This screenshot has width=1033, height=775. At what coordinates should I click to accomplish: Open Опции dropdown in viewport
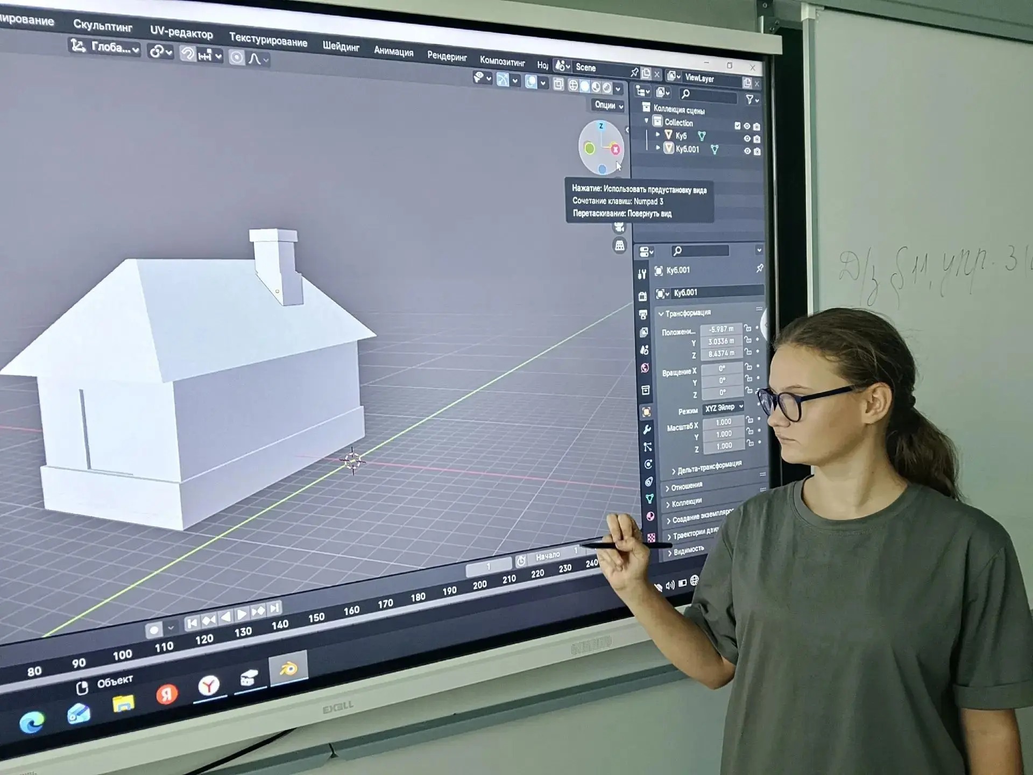point(609,105)
